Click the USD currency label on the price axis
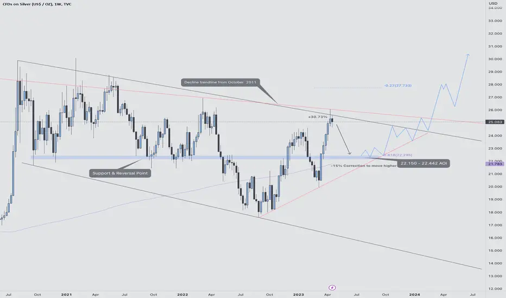This screenshot has height=298, width=506. click(493, 3)
